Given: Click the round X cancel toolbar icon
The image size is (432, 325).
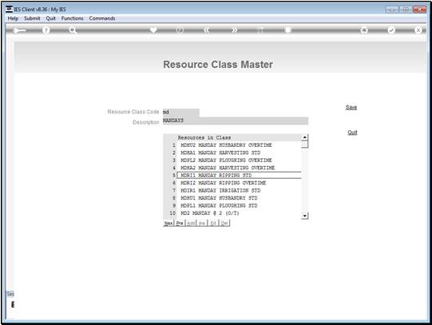Looking at the screenshot, I should (418, 30).
